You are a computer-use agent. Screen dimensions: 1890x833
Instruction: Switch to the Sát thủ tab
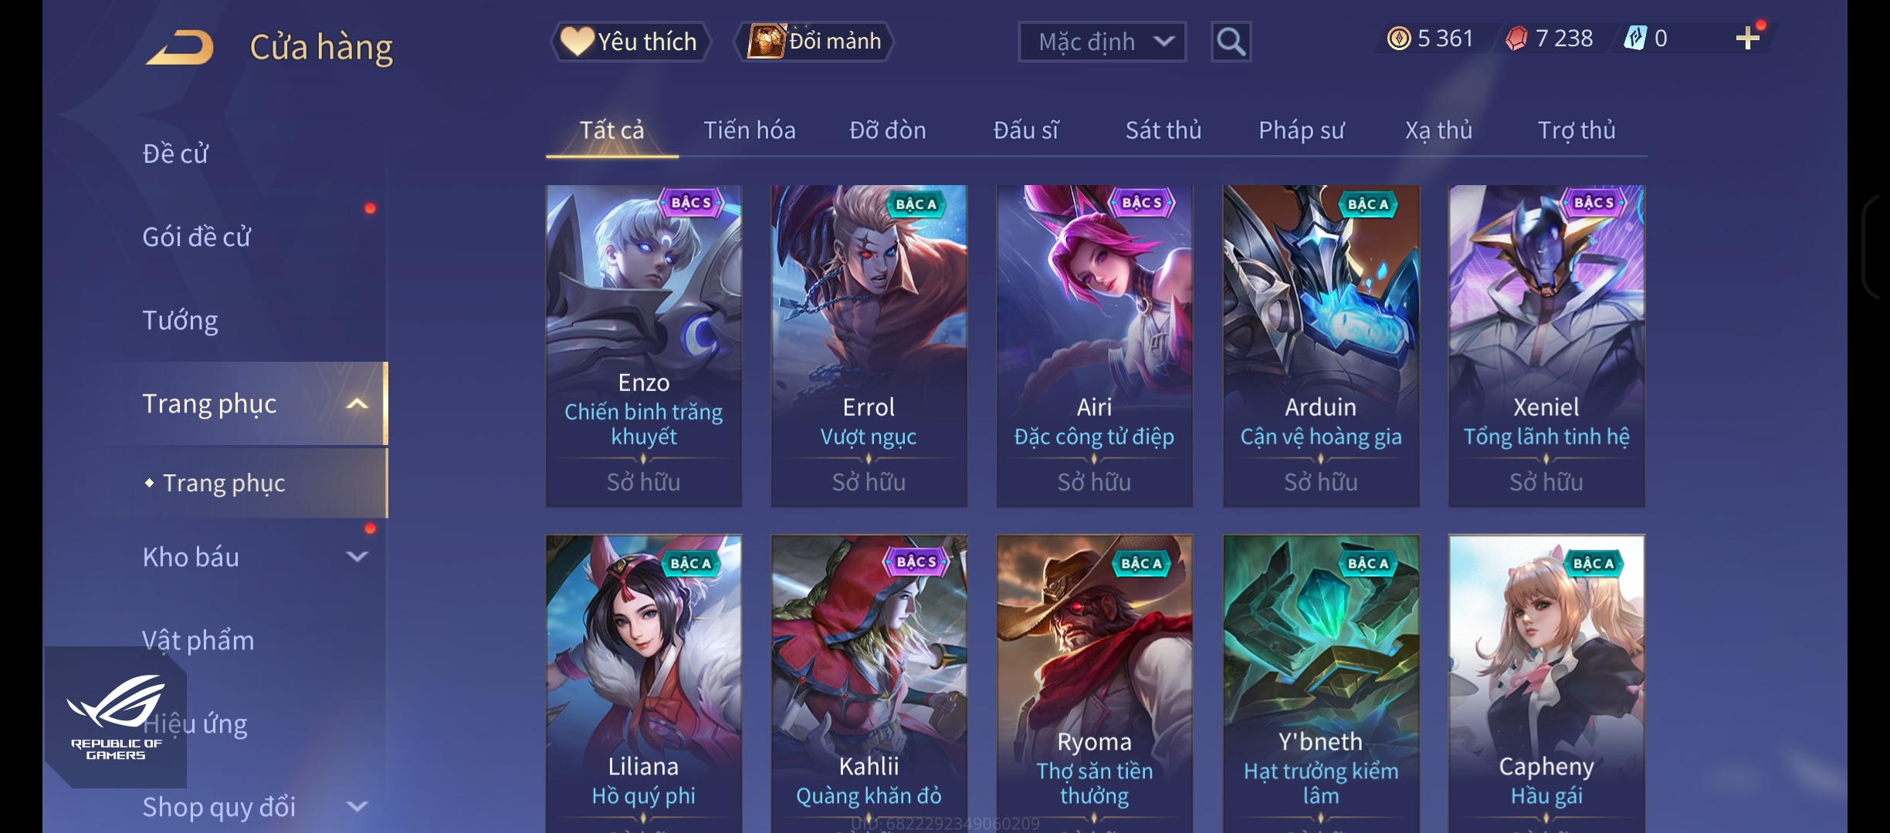click(x=1163, y=130)
